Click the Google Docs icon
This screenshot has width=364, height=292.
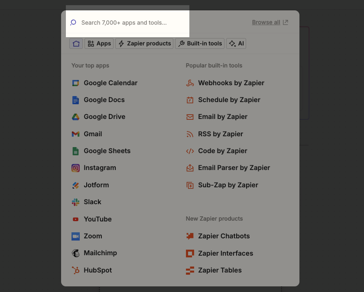coord(75,100)
